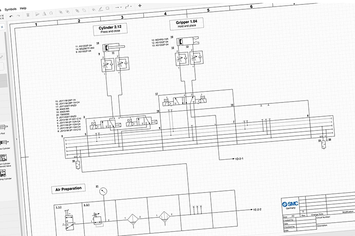Click the undo arrow icon
The height and width of the screenshot is (236, 355).
pyautogui.click(x=12, y=16)
